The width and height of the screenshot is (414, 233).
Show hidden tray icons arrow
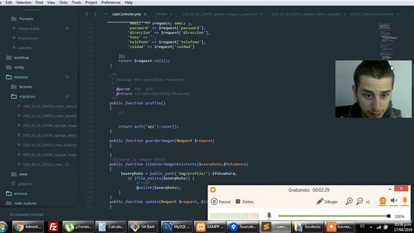(371, 227)
